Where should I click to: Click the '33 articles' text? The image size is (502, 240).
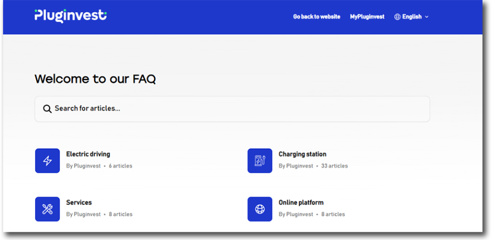pyautogui.click(x=335, y=166)
